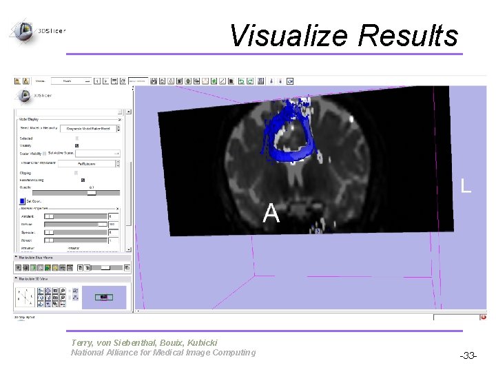The image size is (496, 372).
Task: Click the Diffuse value input field
Action: [x=114, y=225]
